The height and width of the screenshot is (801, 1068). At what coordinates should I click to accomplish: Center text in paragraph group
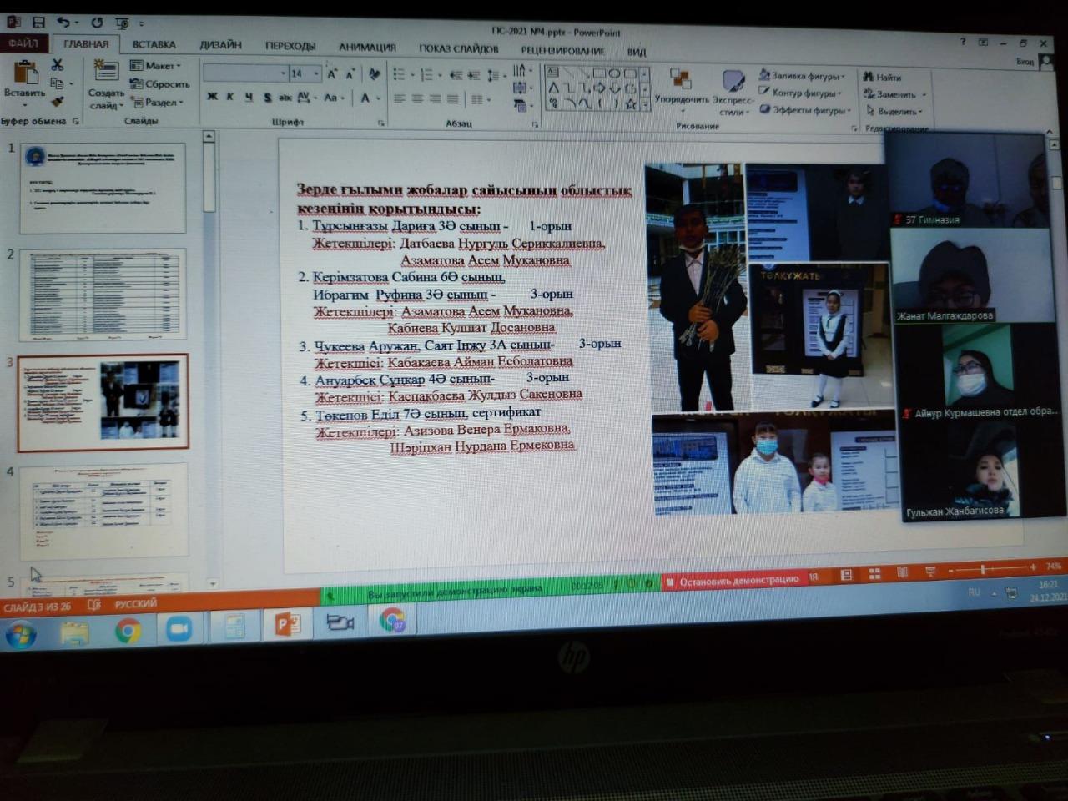pyautogui.click(x=417, y=99)
